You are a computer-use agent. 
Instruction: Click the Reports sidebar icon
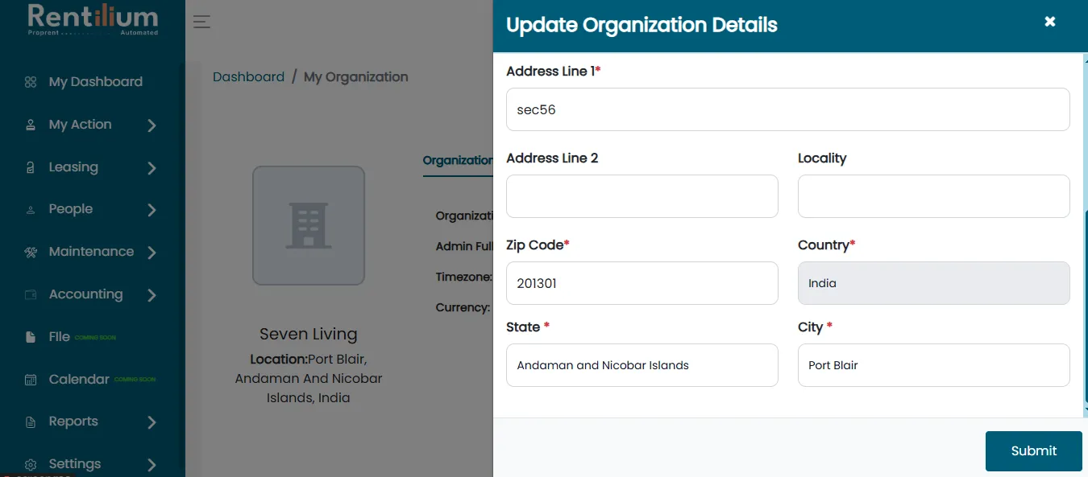point(31,422)
